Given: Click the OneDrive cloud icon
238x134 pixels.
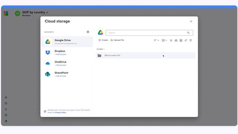Looking at the screenshot, I should point(48,64).
